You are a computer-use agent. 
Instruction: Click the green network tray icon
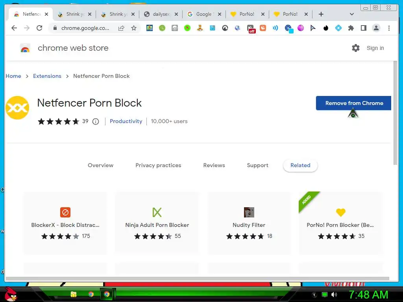[x=325, y=295]
